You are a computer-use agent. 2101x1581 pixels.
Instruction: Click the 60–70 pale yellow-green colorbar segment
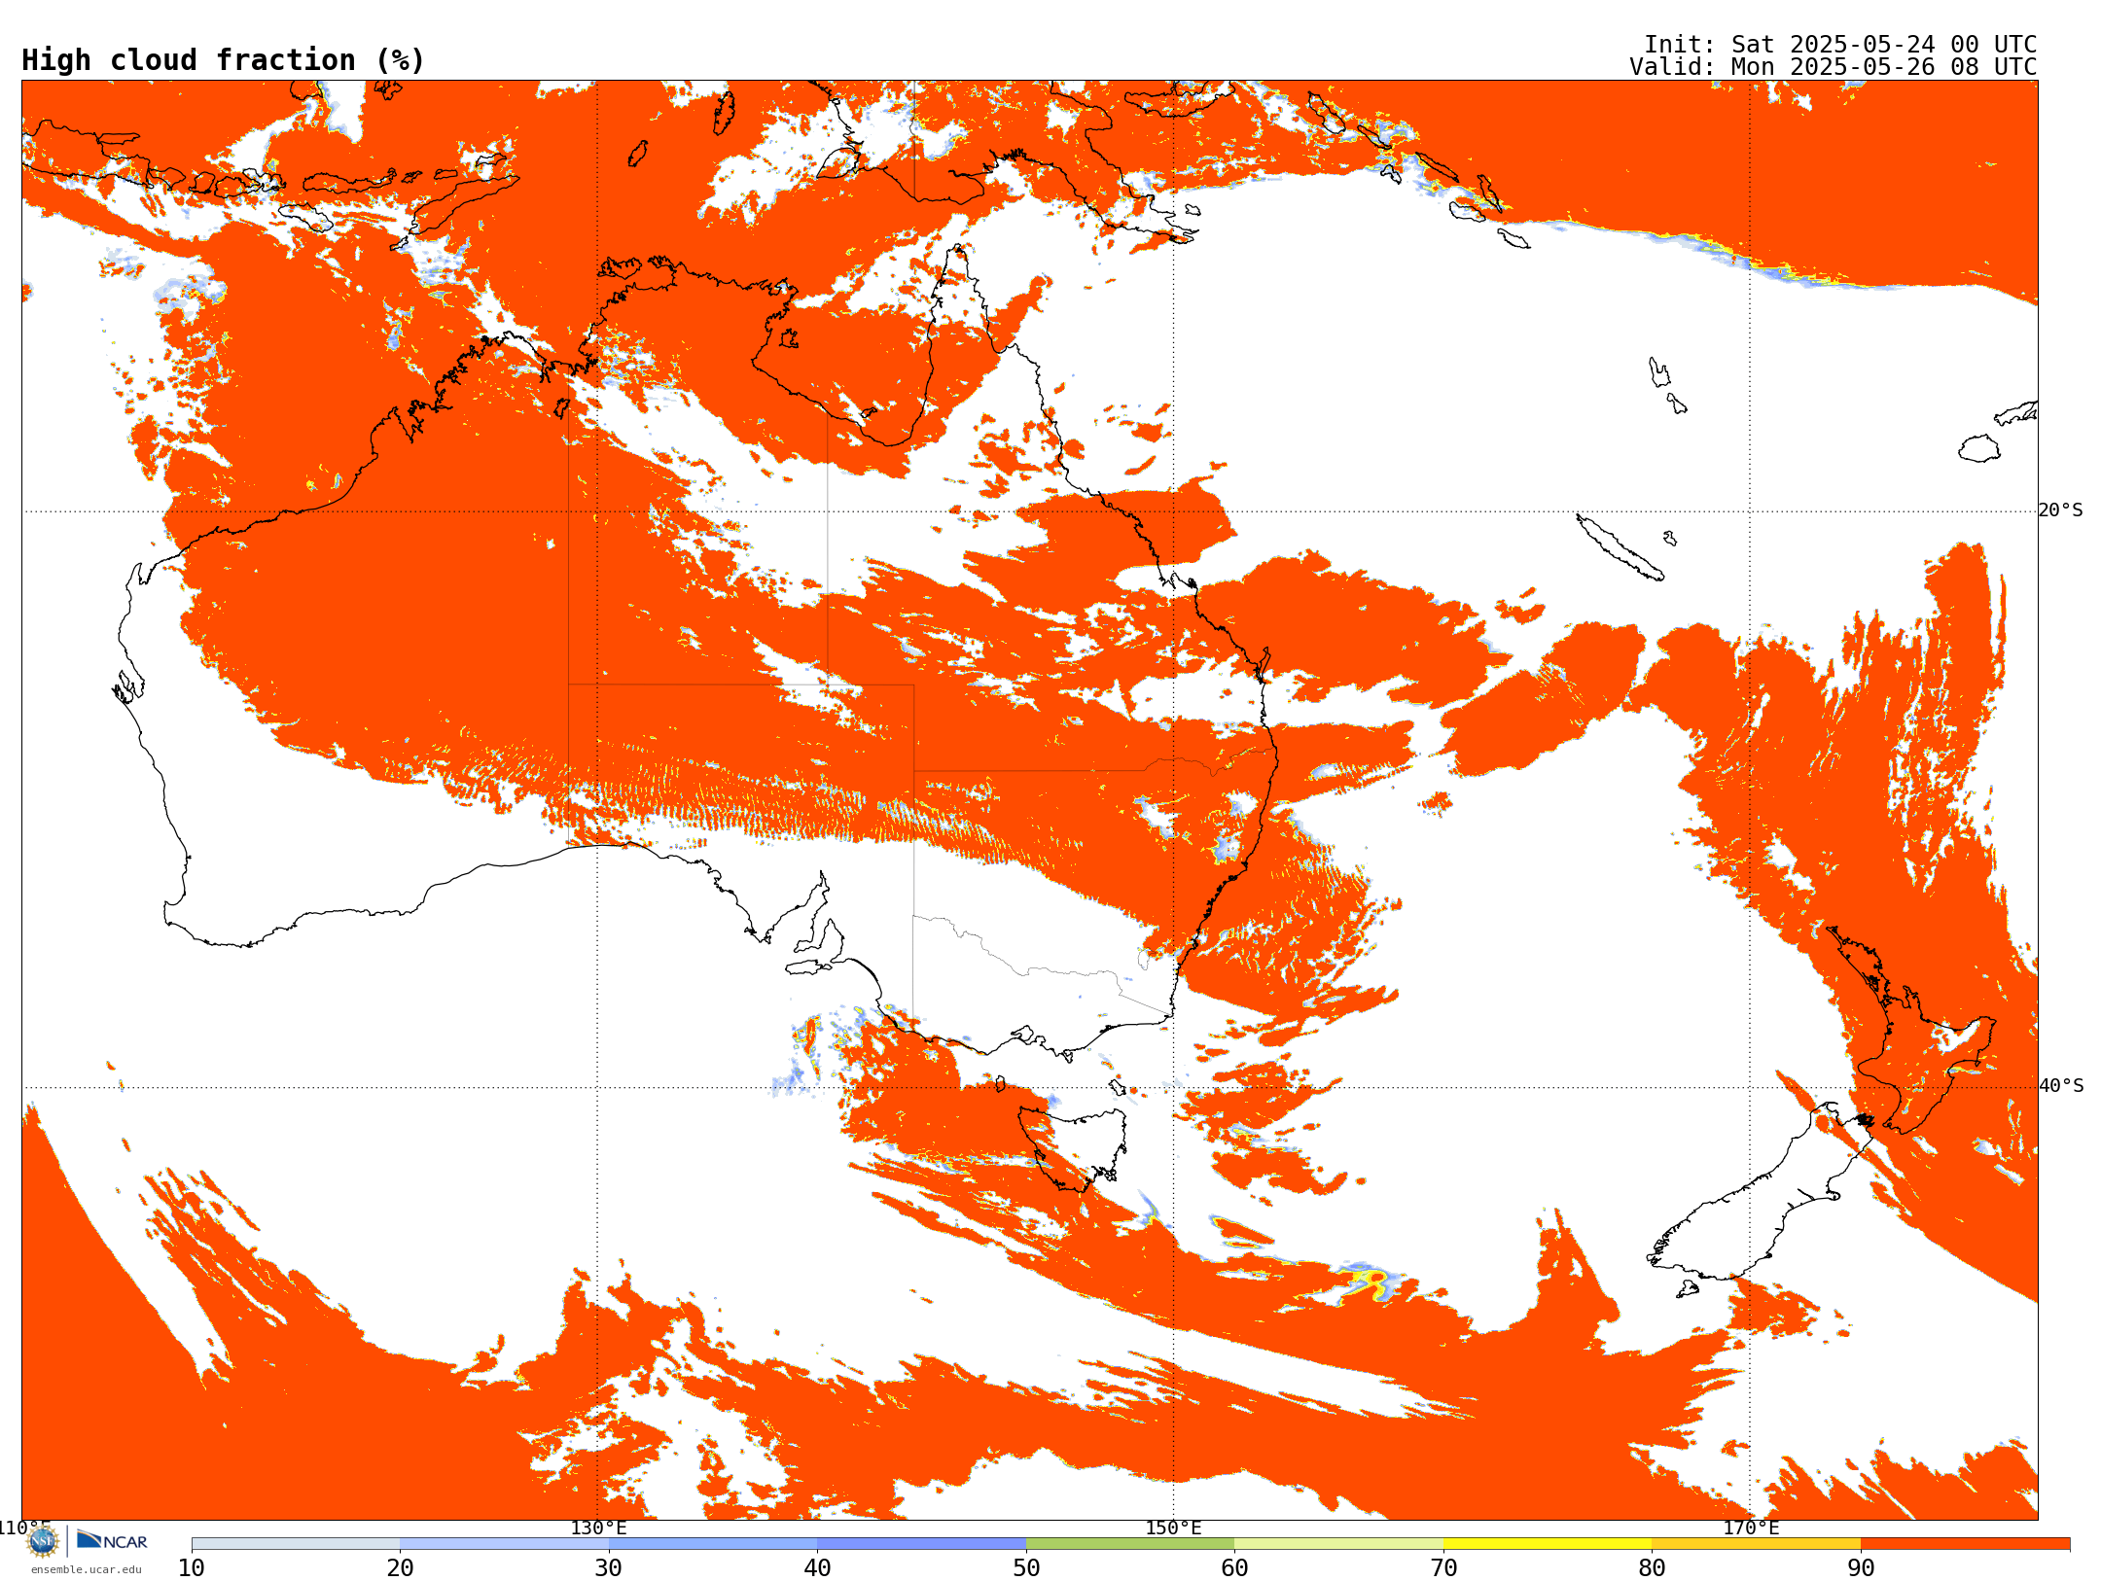1338,1544
